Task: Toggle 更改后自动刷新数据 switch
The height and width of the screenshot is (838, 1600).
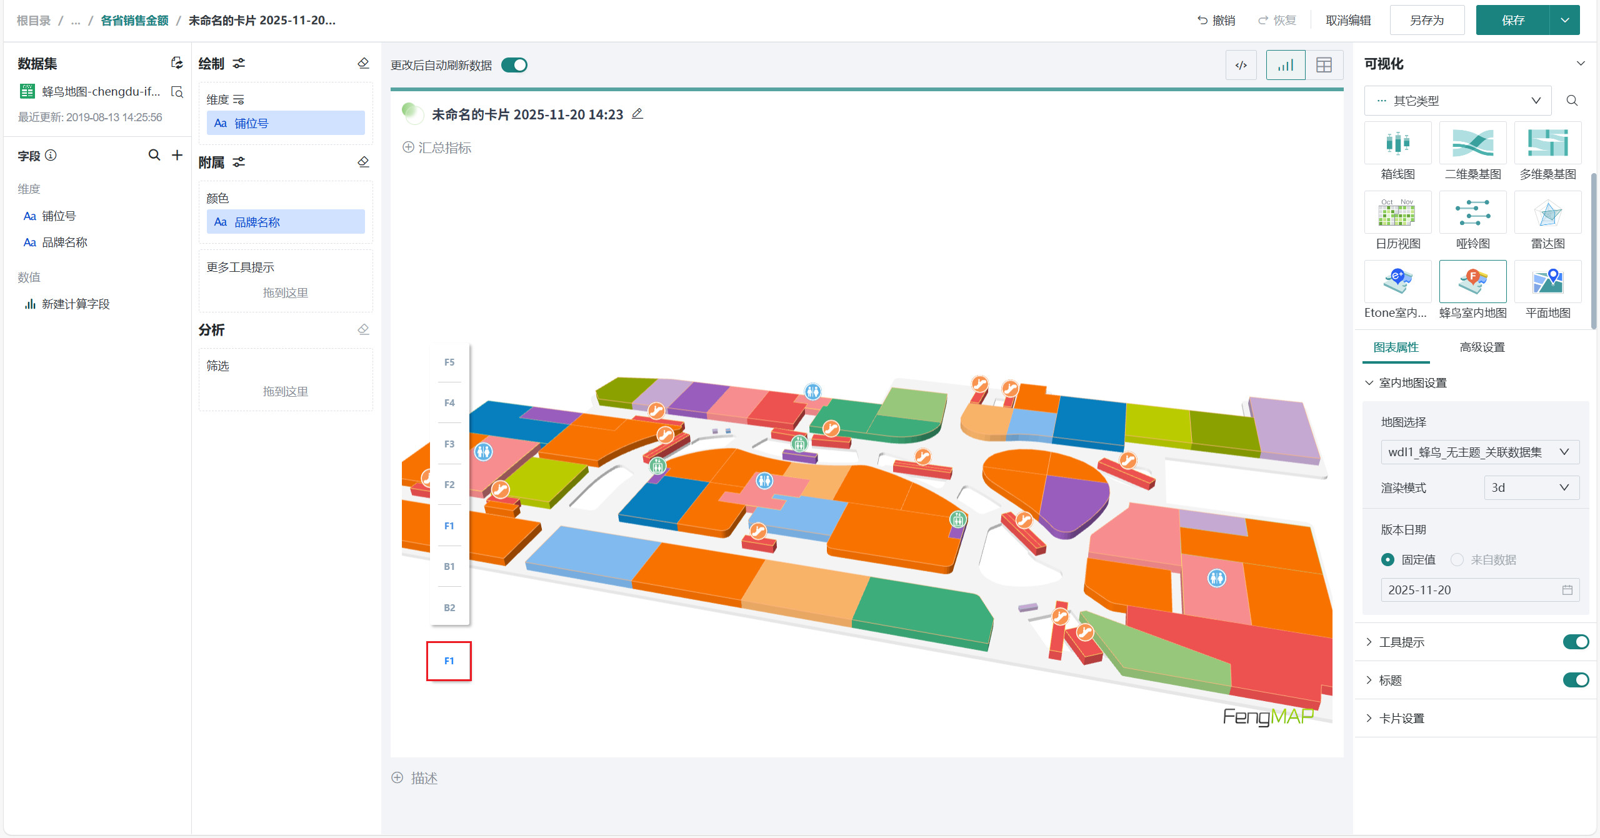Action: (514, 65)
